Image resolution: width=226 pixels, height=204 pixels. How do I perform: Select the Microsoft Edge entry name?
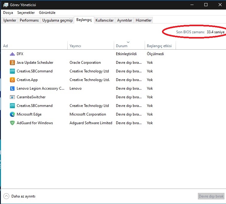tap(29, 114)
